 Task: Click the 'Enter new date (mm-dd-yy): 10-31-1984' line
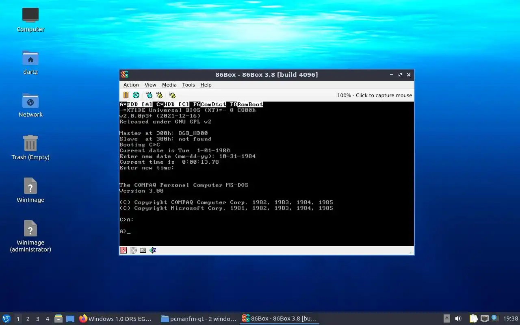click(187, 156)
